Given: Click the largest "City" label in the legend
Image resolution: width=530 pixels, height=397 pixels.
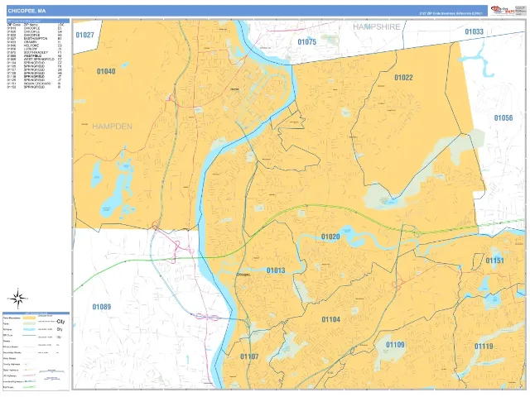Looking at the screenshot, I should 60,322.
